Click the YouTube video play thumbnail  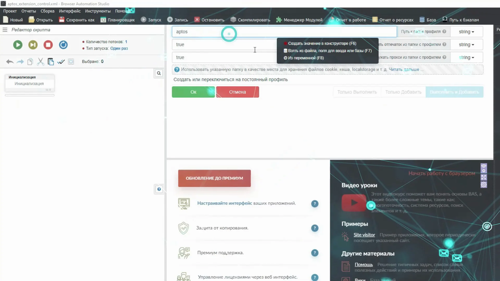tap(354, 203)
